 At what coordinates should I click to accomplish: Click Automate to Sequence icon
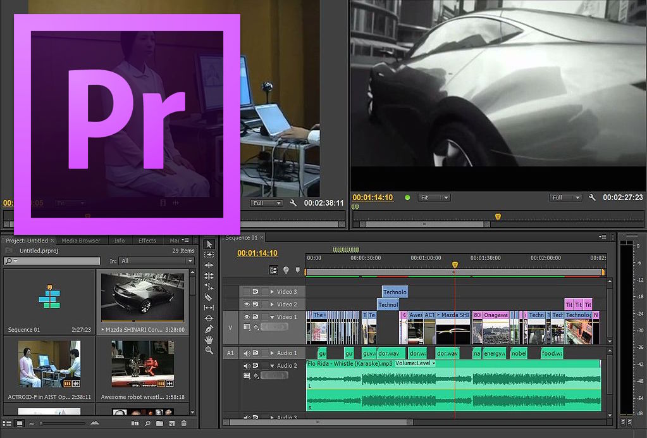[135, 423]
